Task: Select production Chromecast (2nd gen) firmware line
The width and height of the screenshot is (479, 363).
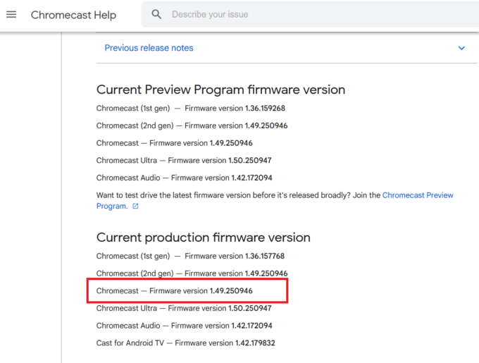Action: (x=192, y=273)
